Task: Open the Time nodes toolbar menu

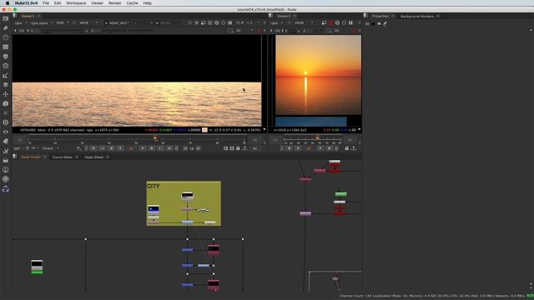Action: [x=6, y=37]
